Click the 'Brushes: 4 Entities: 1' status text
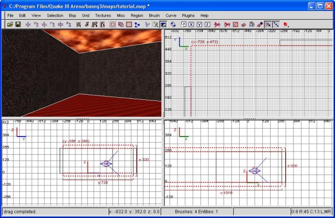Image resolution: width=335 pixels, height=218 pixels. tap(196, 212)
